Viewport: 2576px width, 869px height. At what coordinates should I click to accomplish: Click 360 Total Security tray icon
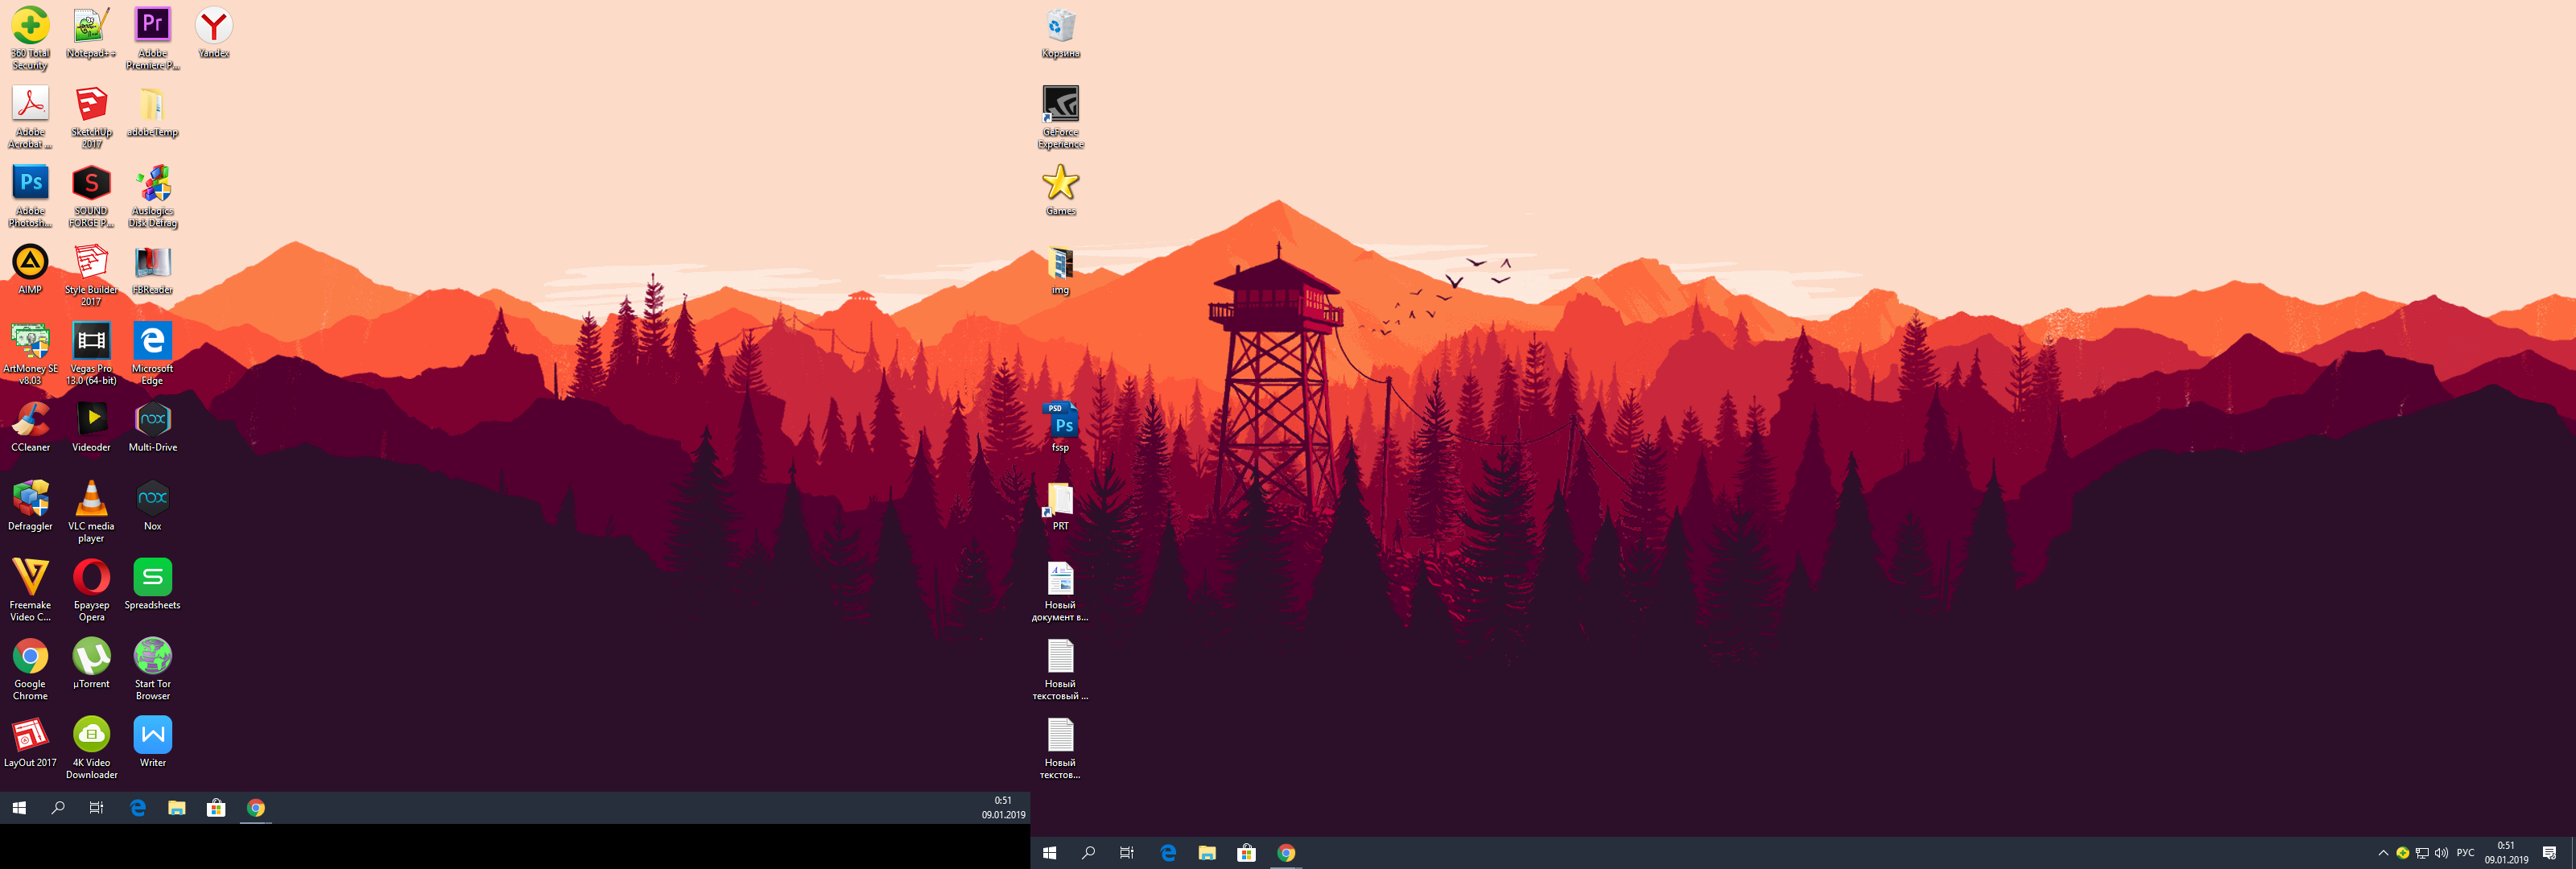[x=2402, y=853]
